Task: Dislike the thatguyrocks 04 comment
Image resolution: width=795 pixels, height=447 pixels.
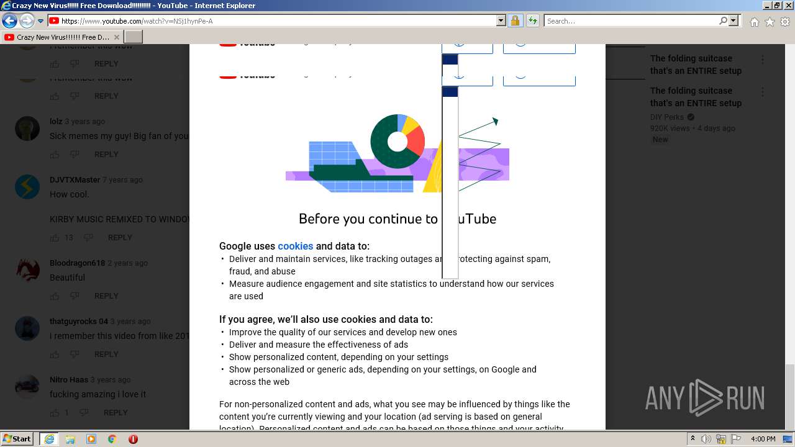Action: (x=75, y=354)
